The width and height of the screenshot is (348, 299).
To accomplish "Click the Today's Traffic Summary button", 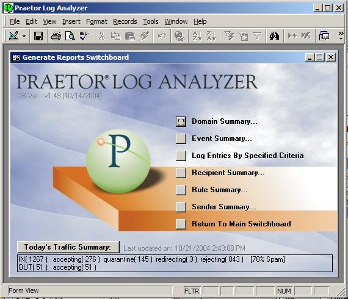I will [68, 247].
